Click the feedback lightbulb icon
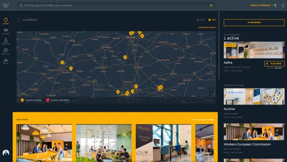 (x=275, y=6)
